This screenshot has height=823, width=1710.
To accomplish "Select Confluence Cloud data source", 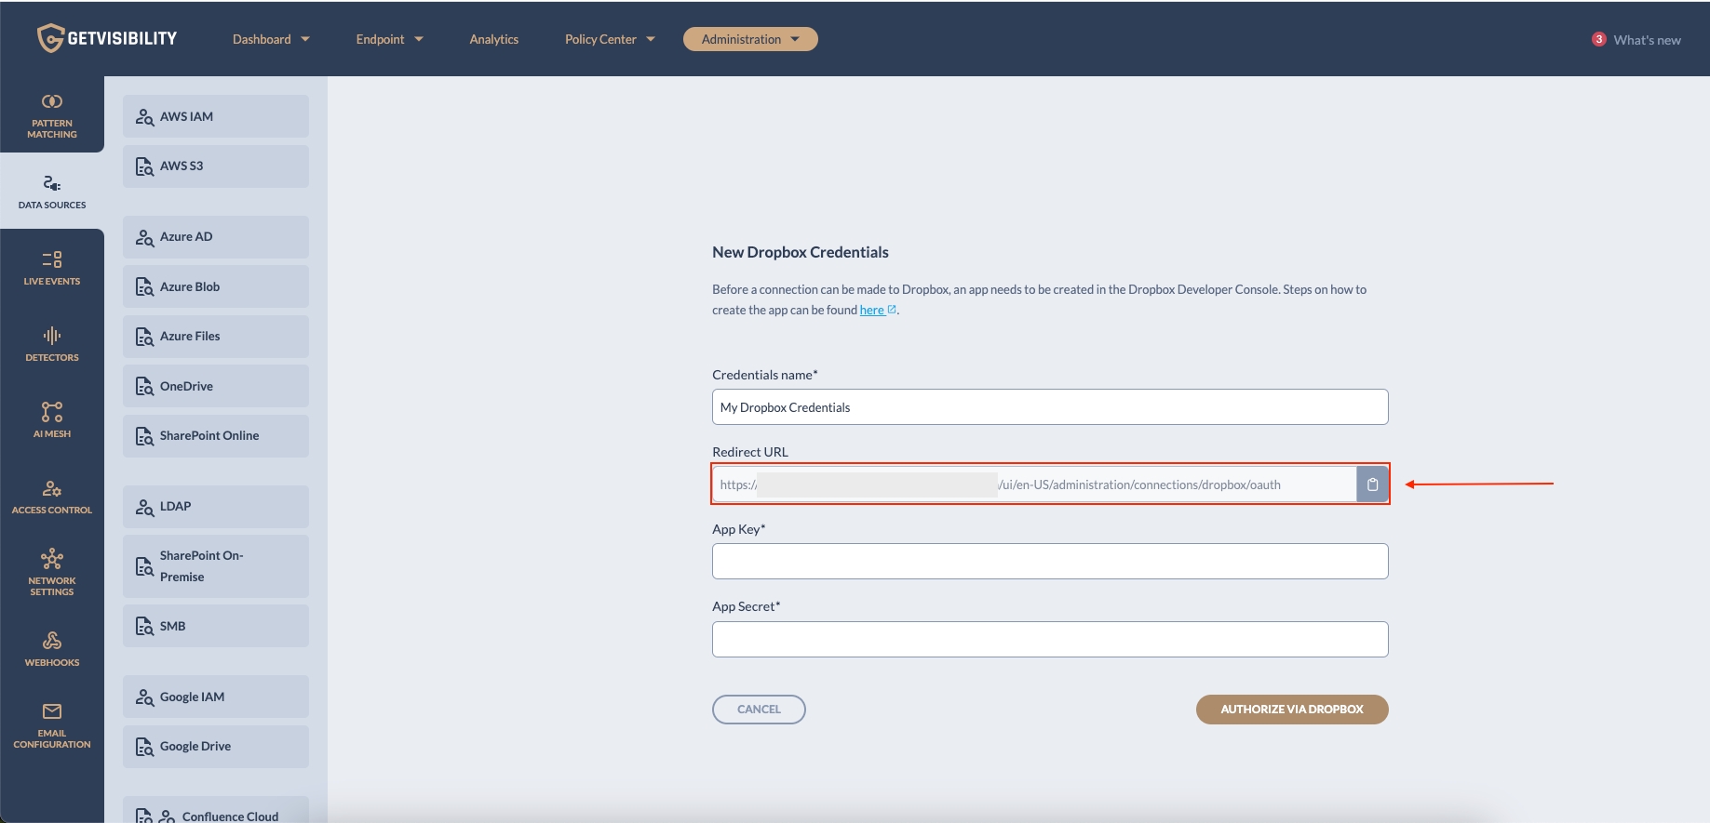I will coord(216,810).
